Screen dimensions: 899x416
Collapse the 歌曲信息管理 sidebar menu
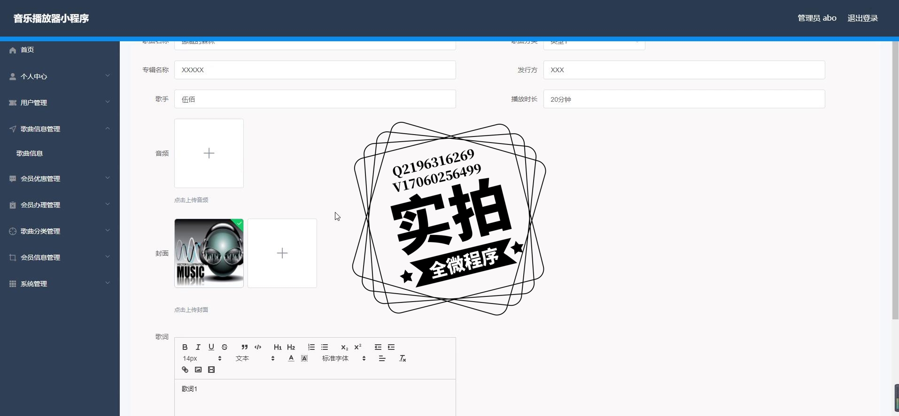60,129
